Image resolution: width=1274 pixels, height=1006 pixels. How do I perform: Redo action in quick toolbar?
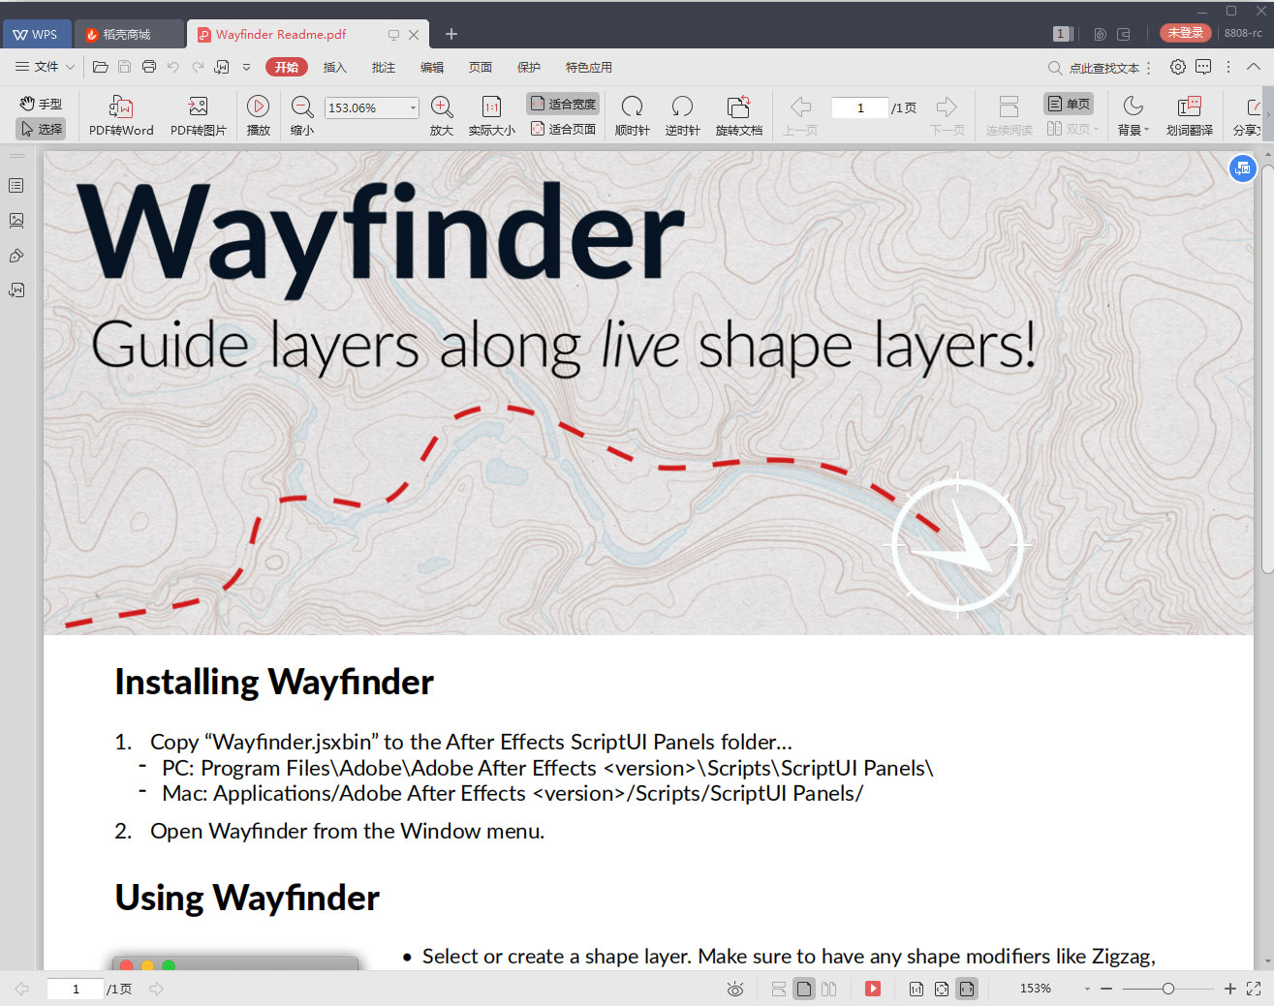pos(198,67)
